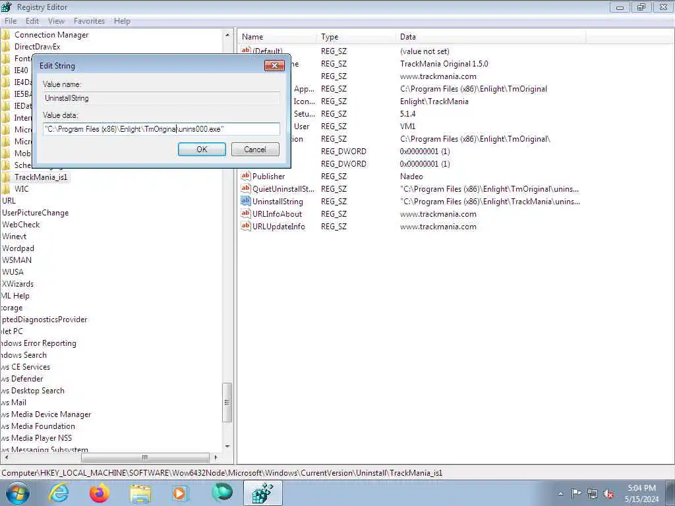Image resolution: width=675 pixels, height=506 pixels.
Task: Click the Registry Editor title bar icon
Action: [x=6, y=7]
